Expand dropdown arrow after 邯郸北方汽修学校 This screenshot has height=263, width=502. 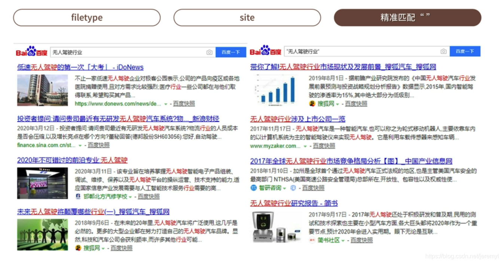(x=131, y=197)
